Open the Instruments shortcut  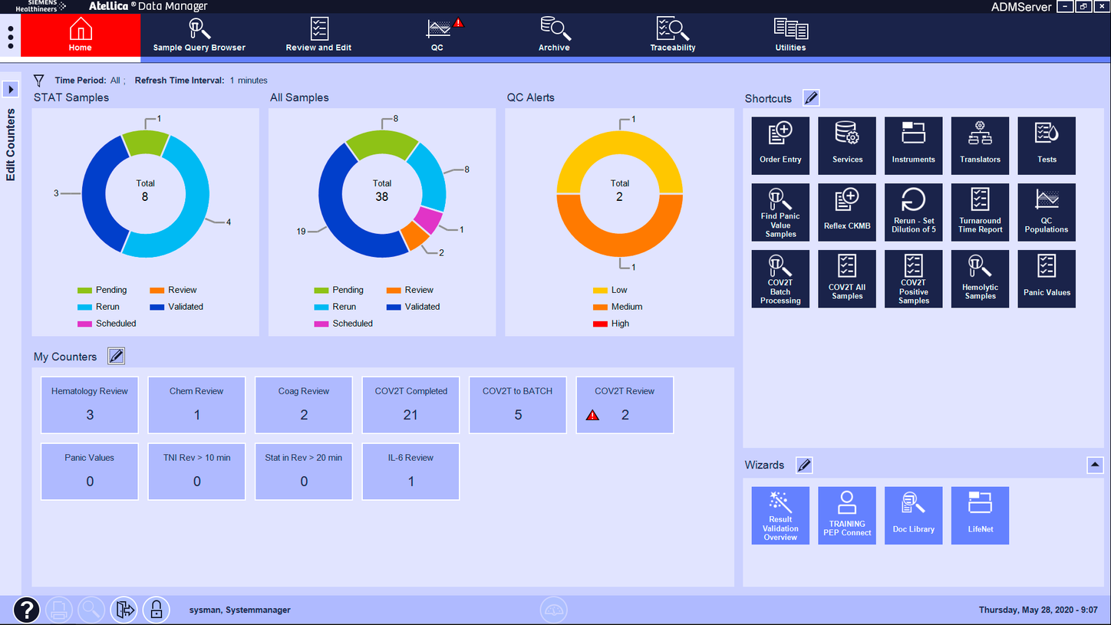point(913,146)
